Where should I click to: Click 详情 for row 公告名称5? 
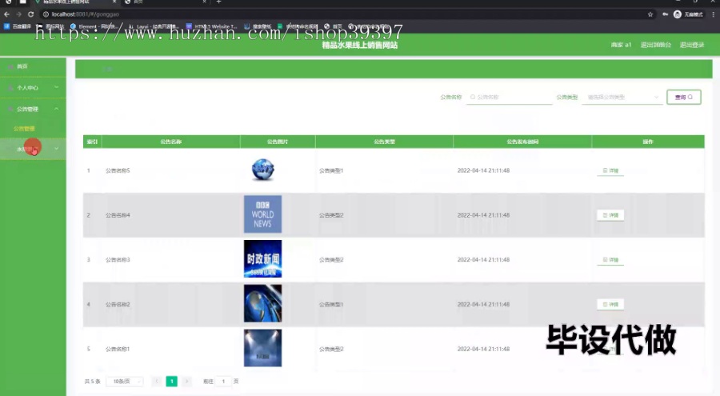point(610,170)
